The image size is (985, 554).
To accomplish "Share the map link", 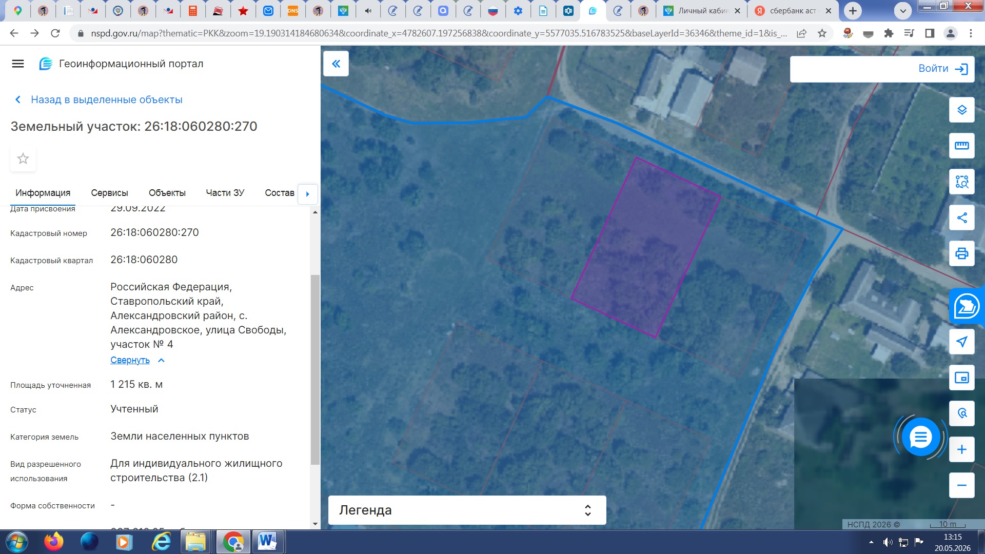I will 961,217.
